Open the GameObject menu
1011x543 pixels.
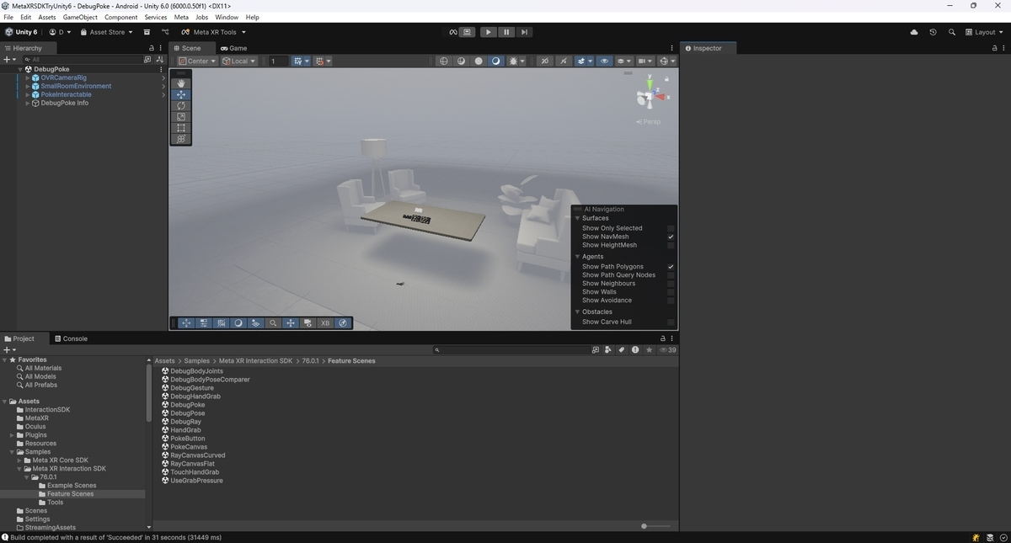[x=80, y=17]
